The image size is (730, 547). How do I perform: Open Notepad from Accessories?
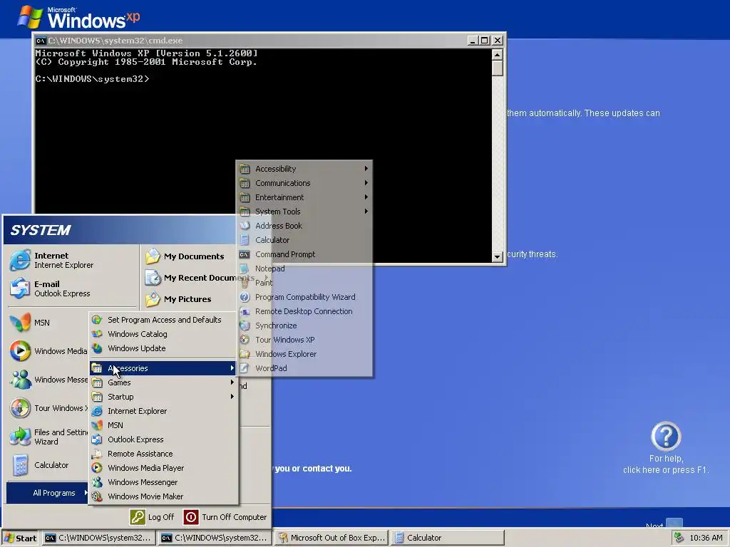pos(304,269)
